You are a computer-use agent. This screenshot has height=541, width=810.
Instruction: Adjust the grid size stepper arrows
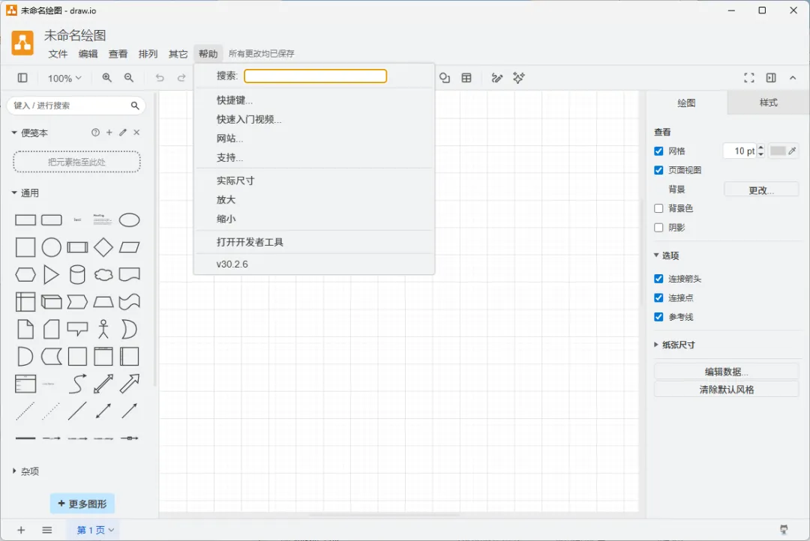pyautogui.click(x=760, y=151)
